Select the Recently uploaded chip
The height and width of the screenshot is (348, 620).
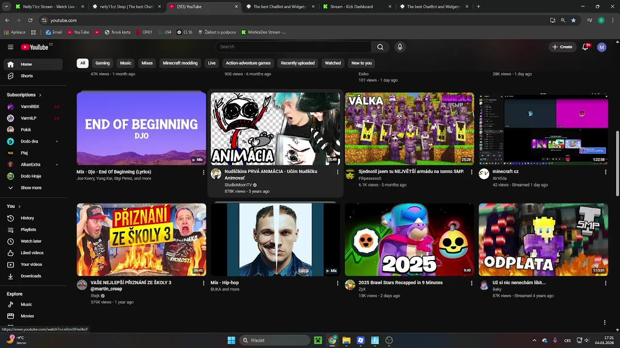point(297,63)
